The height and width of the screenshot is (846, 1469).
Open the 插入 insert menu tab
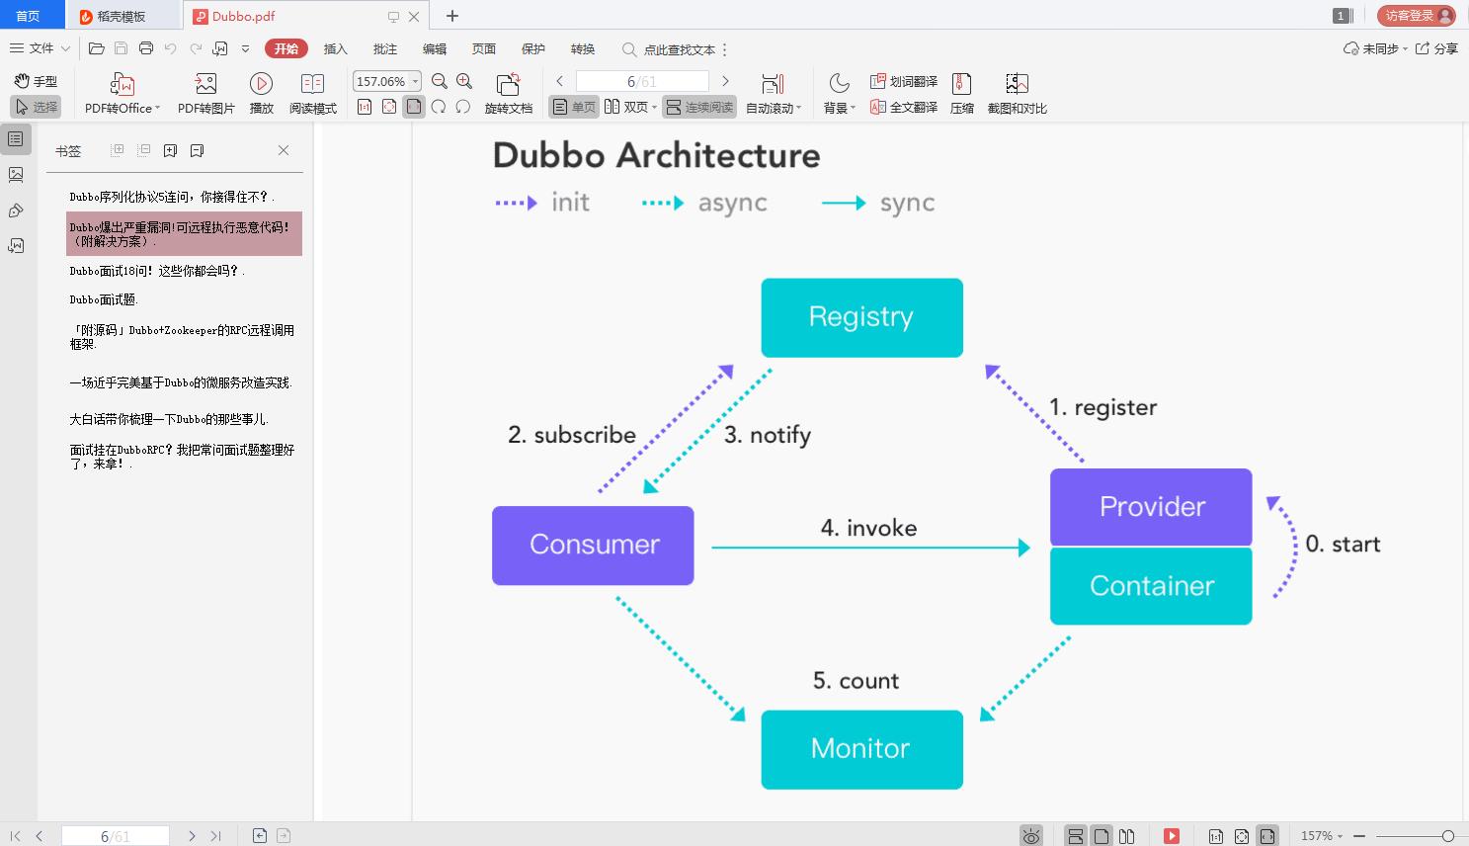[x=336, y=49]
